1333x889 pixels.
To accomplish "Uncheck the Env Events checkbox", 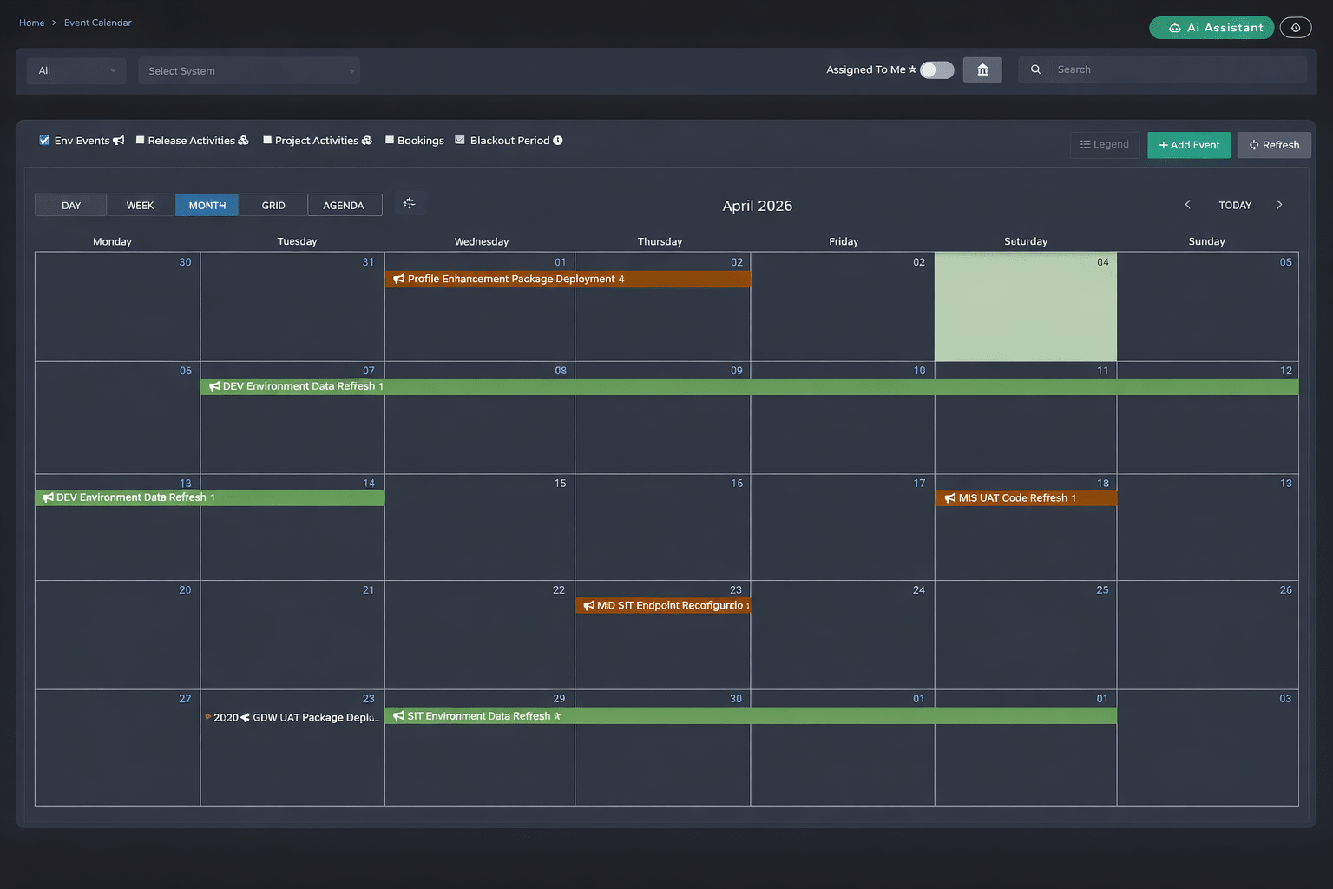I will coord(43,140).
